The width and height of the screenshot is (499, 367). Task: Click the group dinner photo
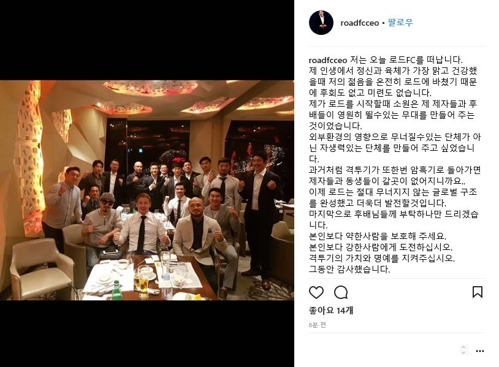coord(147,190)
